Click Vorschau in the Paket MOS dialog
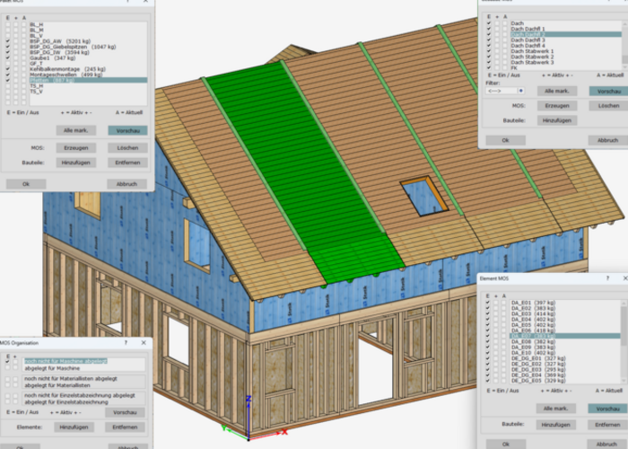The image size is (628, 449). [127, 131]
